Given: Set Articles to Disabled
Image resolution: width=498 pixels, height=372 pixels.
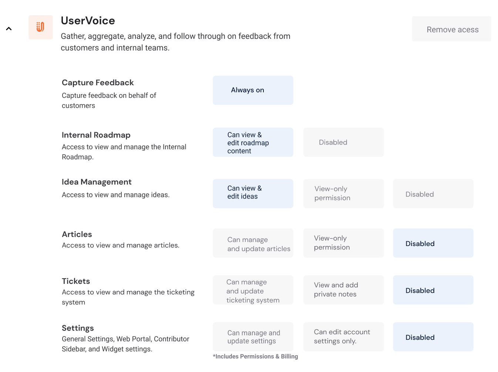Looking at the screenshot, I should (433, 243).
